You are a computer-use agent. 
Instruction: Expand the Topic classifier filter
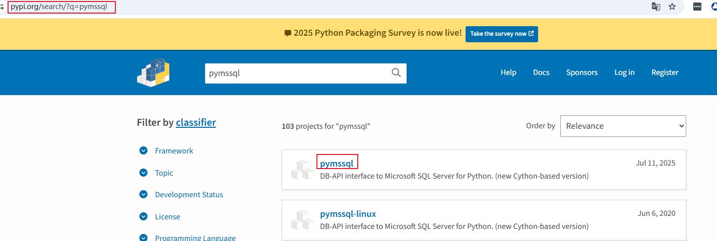[x=144, y=173]
